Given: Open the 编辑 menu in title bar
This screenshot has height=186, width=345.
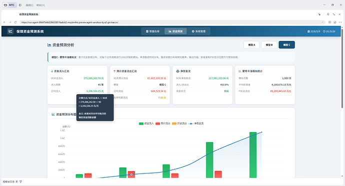Looking at the screenshot, I should pyautogui.click(x=29, y=5).
